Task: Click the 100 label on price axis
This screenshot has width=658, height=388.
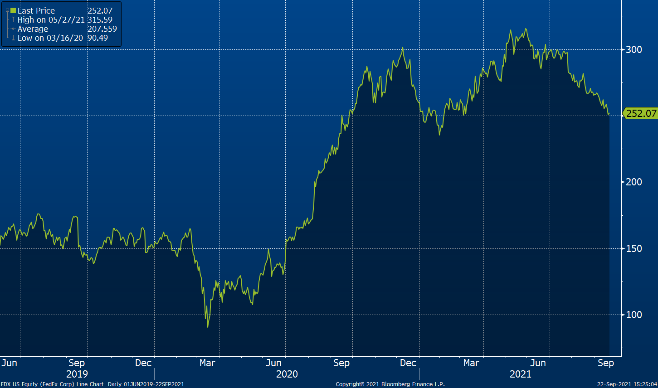Action: pos(634,315)
